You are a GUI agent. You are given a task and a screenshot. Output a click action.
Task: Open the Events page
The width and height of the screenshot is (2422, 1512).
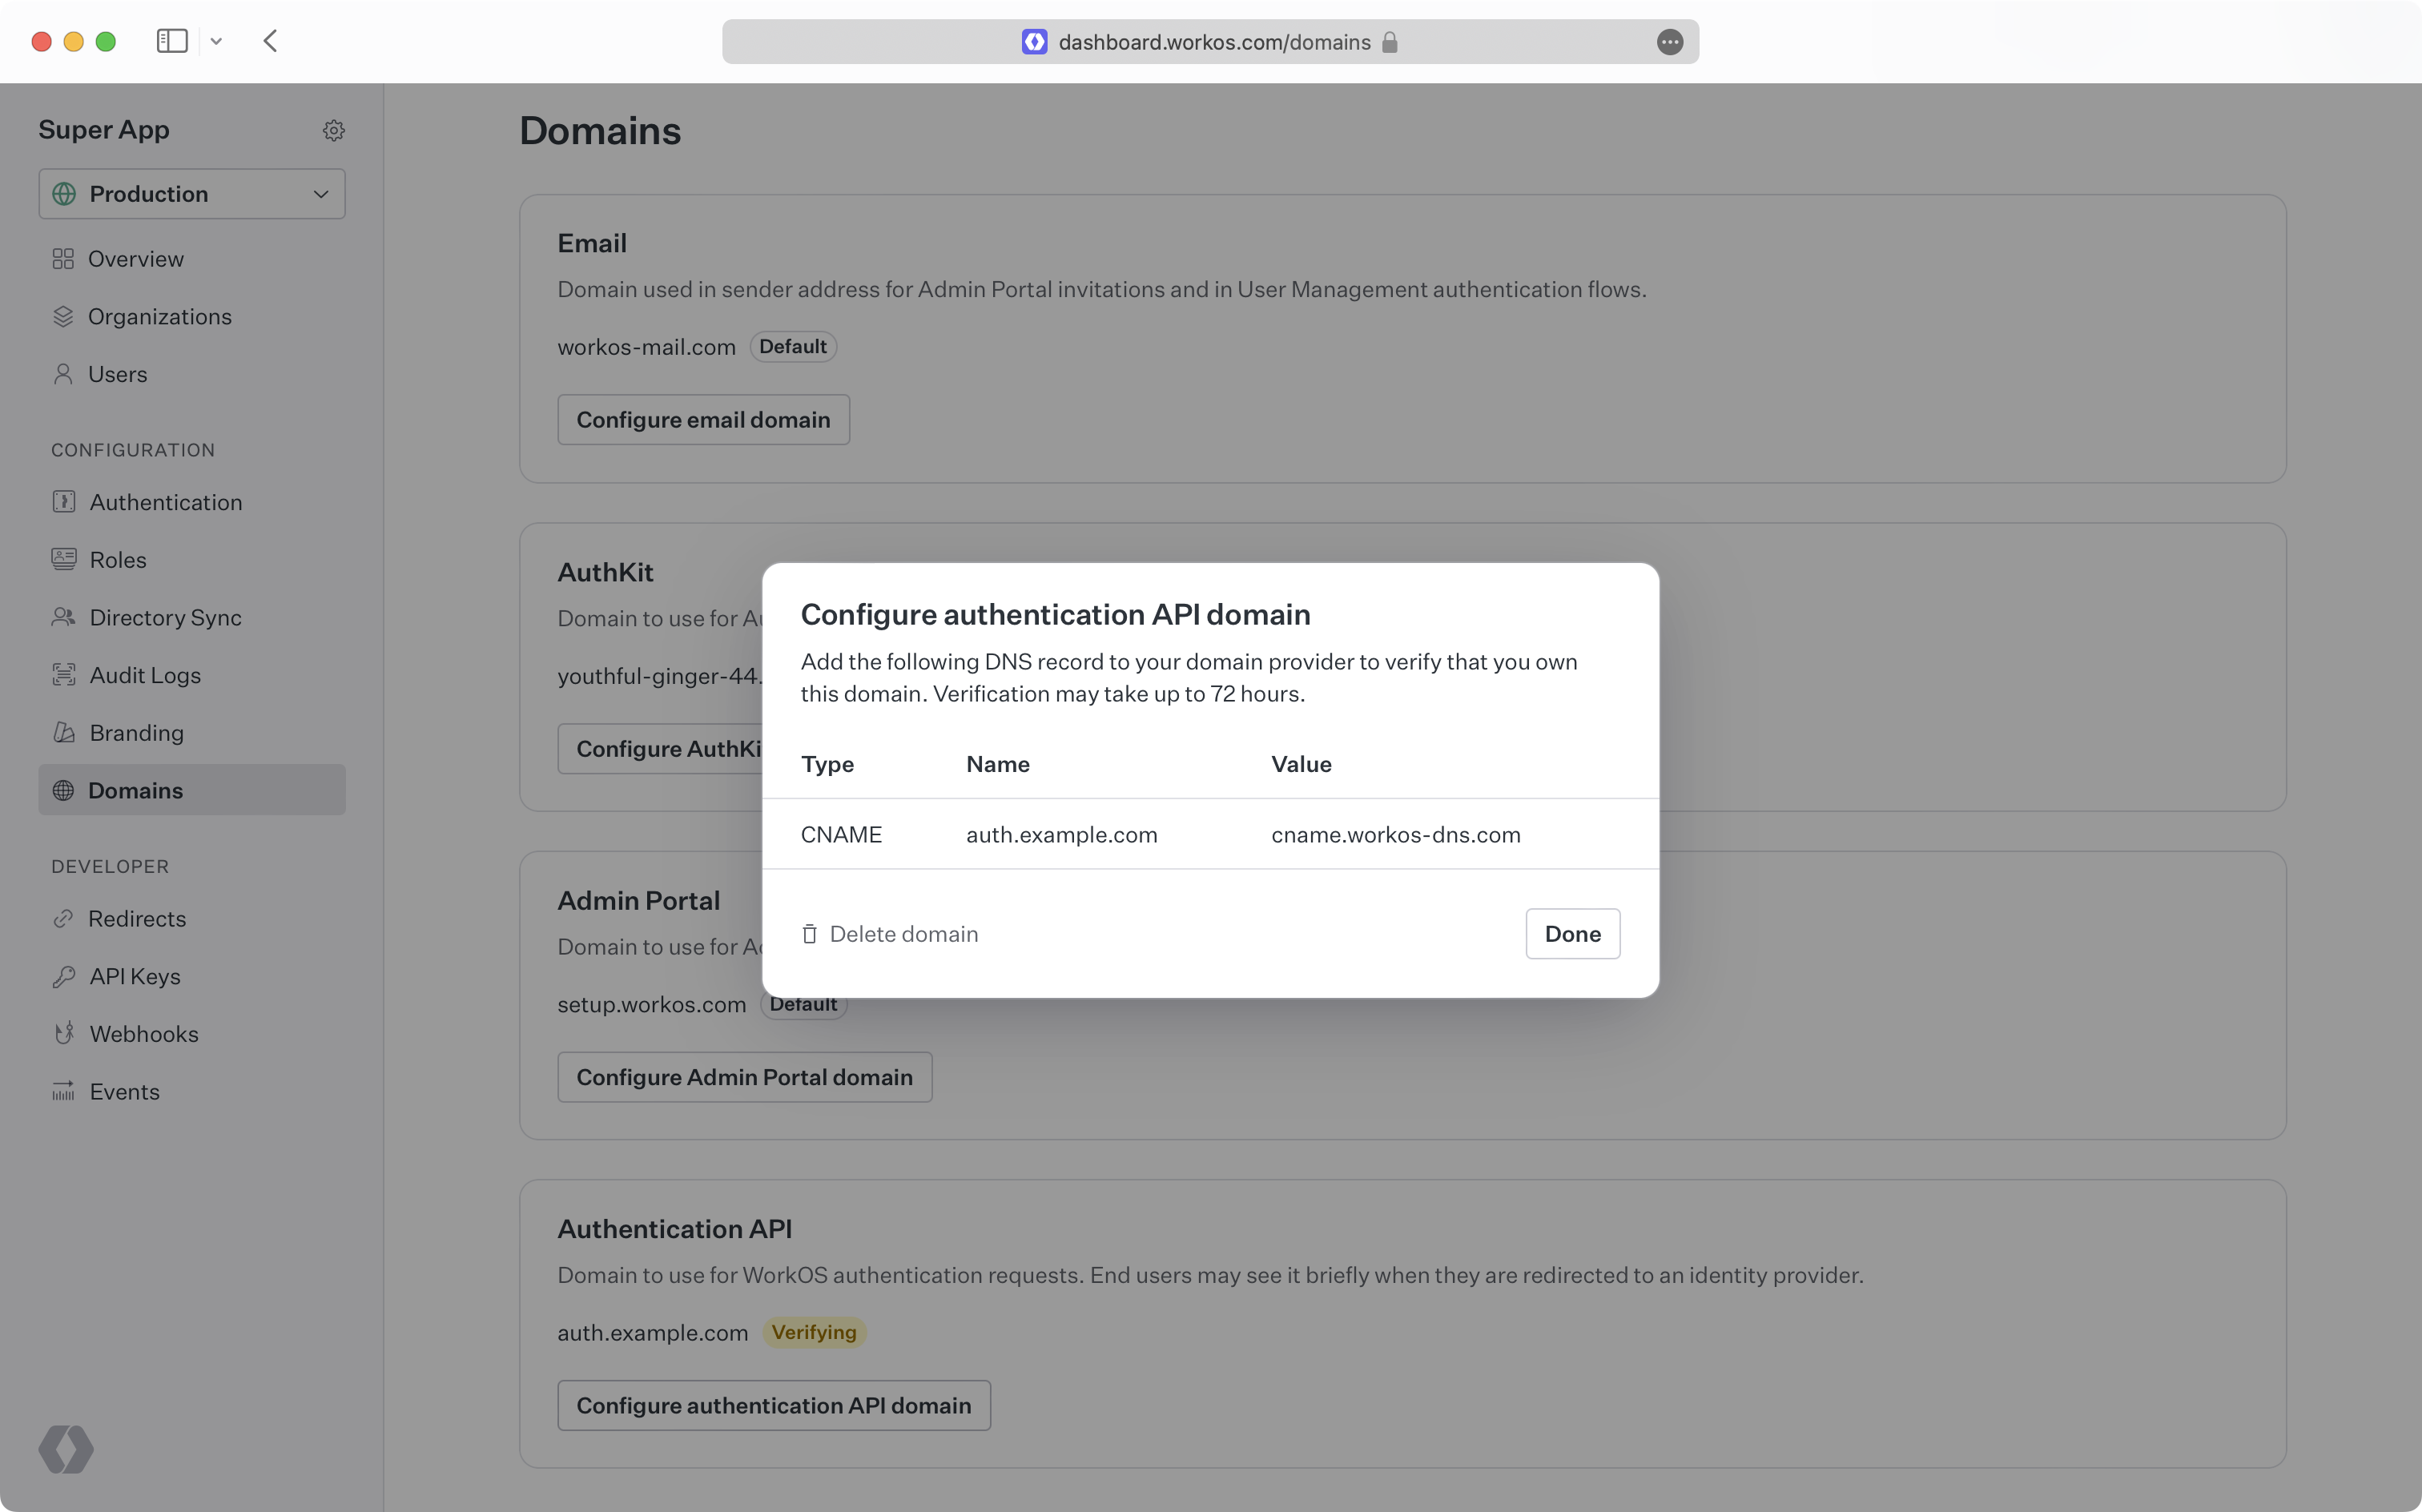click(x=124, y=1091)
